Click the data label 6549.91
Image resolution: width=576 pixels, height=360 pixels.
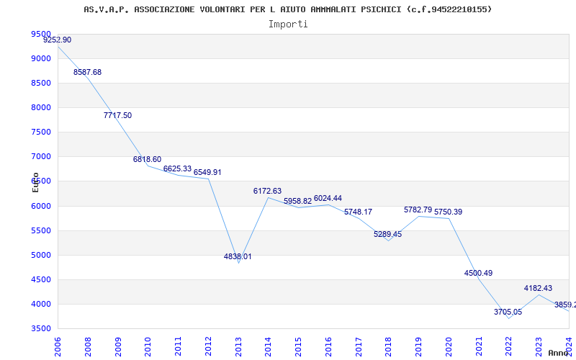click(x=207, y=172)
